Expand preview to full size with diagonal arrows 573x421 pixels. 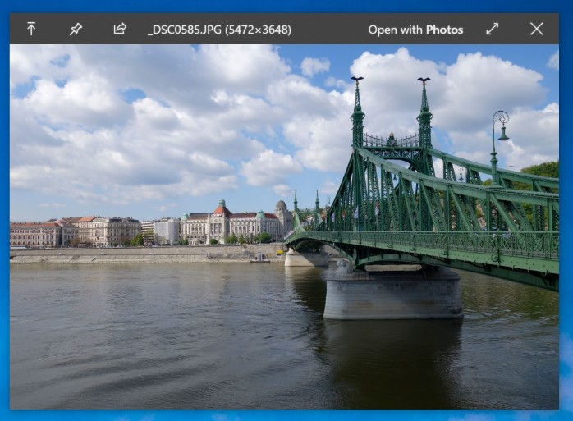click(493, 29)
